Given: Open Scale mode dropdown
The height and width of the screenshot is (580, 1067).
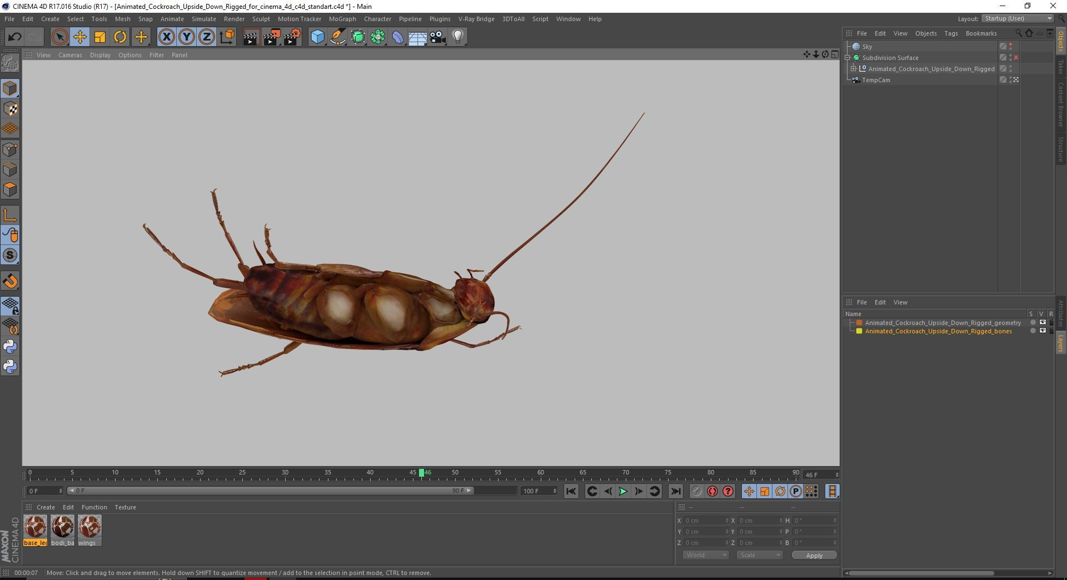Looking at the screenshot, I should click(759, 556).
